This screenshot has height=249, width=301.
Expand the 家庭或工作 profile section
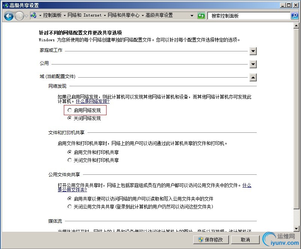click(253, 51)
